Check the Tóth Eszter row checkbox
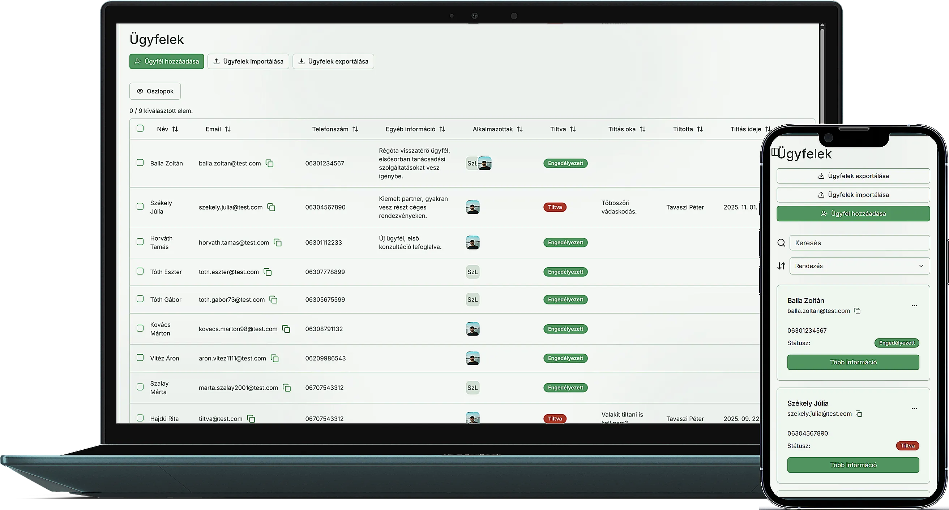Image resolution: width=949 pixels, height=510 pixels. (x=140, y=271)
